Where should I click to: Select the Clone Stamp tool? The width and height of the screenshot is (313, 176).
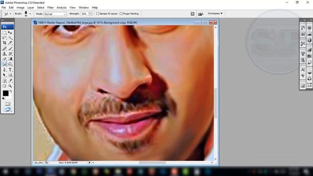pyautogui.click(x=4, y=54)
